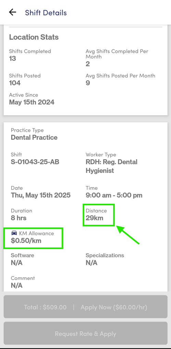
Task: Click the Dental Practice type text
Action: pos(34,137)
